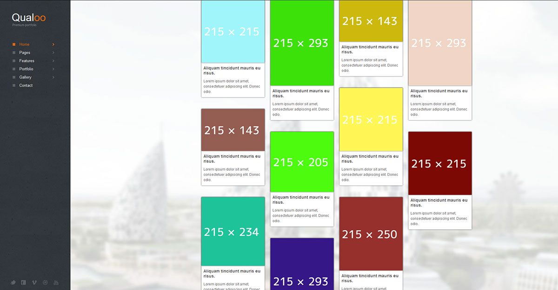The height and width of the screenshot is (290, 558).
Task: Click the title under green 215 × 205 image
Action: click(301, 200)
